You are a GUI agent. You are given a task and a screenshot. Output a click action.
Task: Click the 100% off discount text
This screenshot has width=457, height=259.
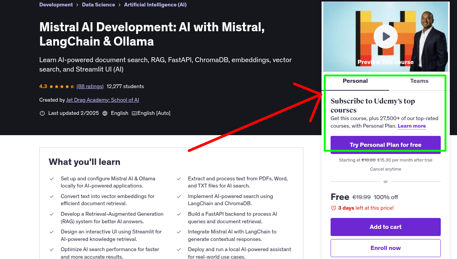point(386,197)
